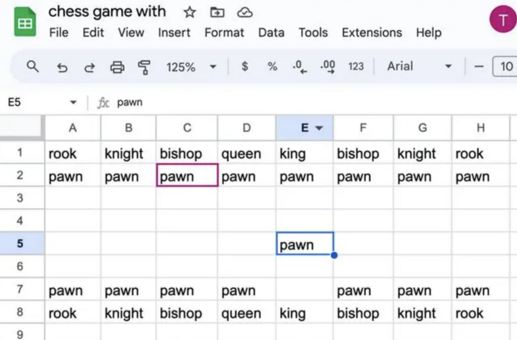
Task: Open the Extensions menu
Action: click(372, 33)
